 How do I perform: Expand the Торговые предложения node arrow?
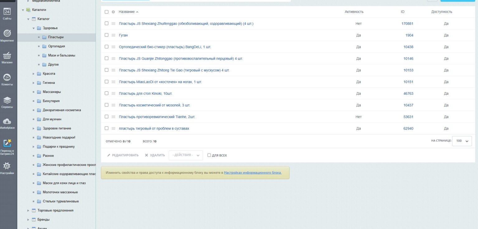coord(28,210)
